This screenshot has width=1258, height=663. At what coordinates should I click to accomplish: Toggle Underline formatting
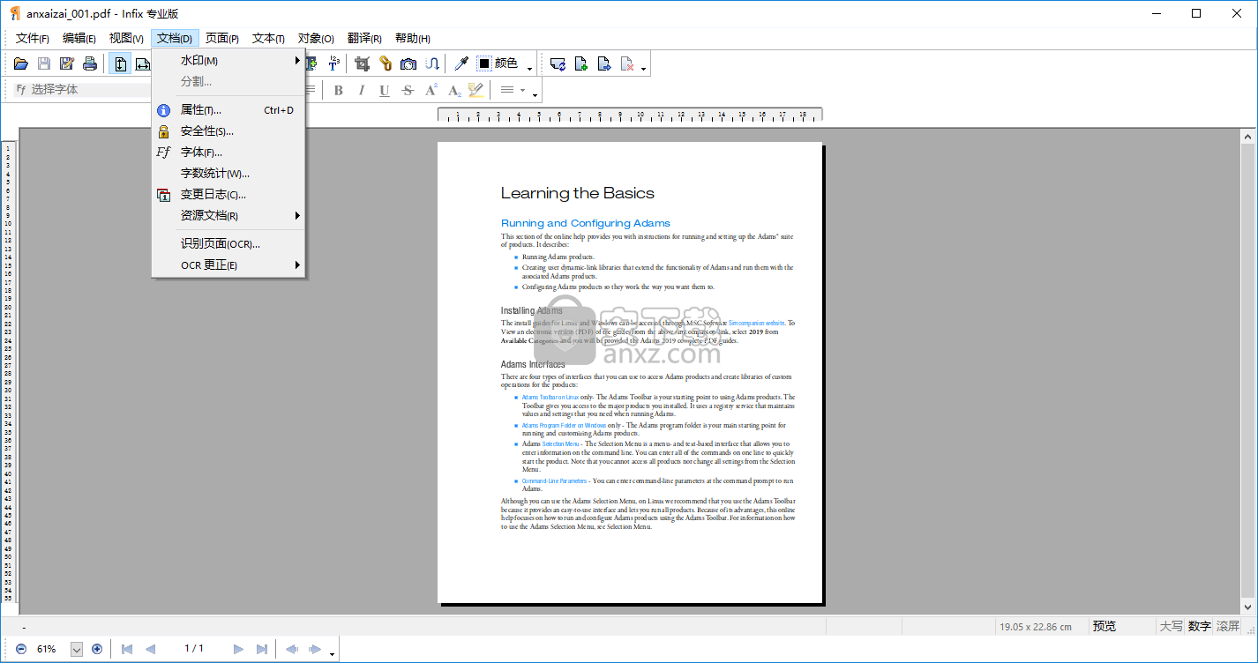pos(384,90)
